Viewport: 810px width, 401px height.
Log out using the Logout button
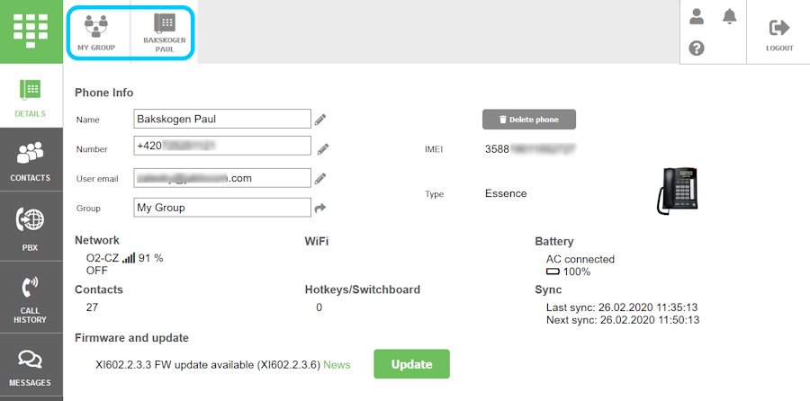pos(778,33)
